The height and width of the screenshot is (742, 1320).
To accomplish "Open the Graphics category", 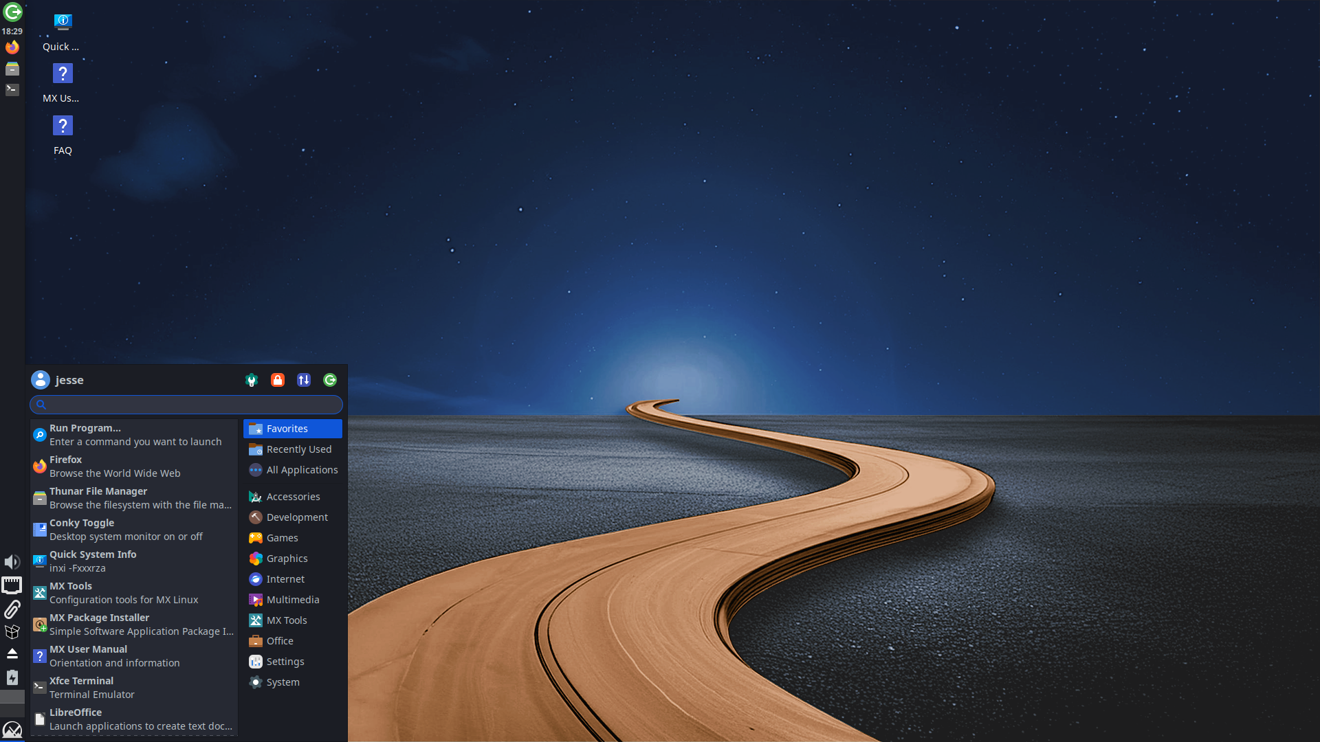I will pyautogui.click(x=293, y=559).
